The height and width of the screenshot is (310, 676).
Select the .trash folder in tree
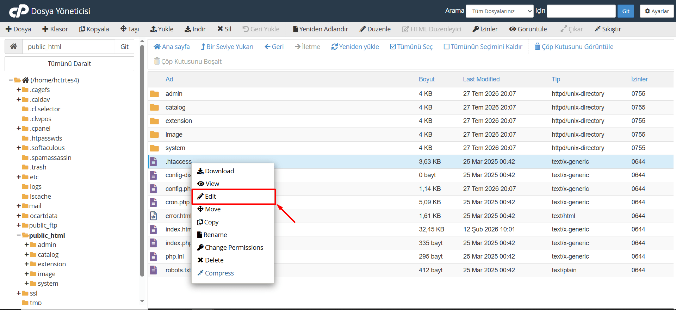38,167
